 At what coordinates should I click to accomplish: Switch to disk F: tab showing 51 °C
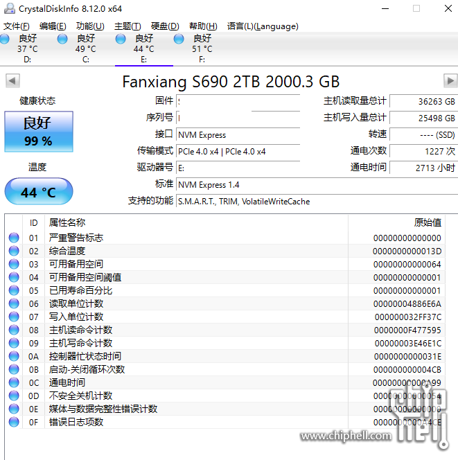[x=202, y=48]
